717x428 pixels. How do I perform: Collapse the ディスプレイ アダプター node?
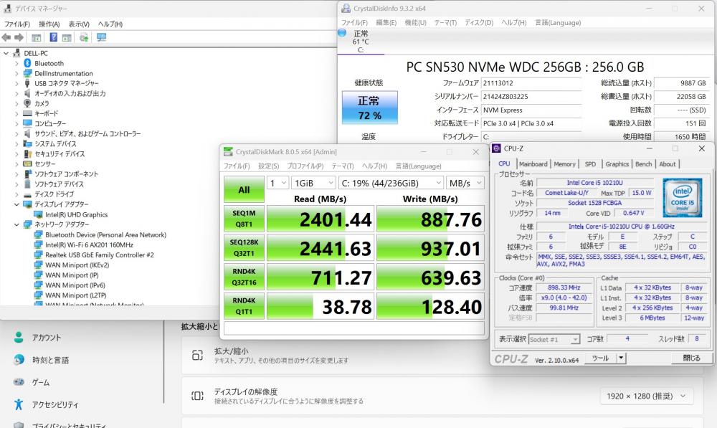(x=16, y=204)
